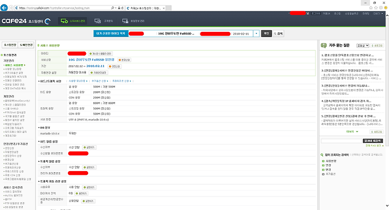Click 충전하기 button beside 0원 balance
Image resolution: width=389 pixels, height=210 pixels.
point(82,193)
